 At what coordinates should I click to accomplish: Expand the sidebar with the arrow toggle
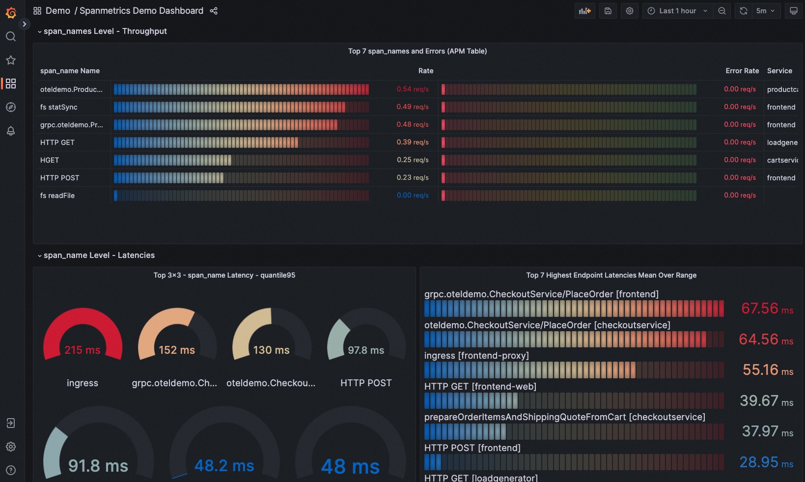(24, 24)
